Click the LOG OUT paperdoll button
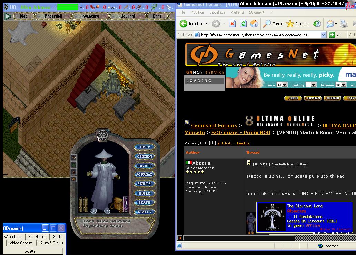Image resolution: width=356 pixels, height=255 pixels. point(145,166)
